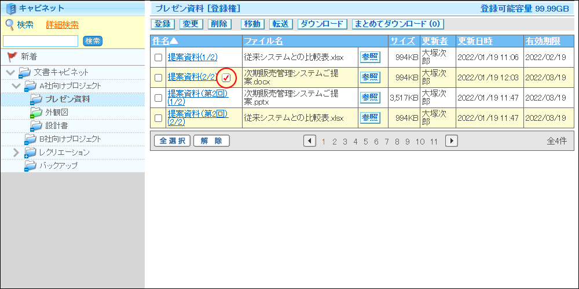Go to previous page with left arrow
This screenshot has height=289, width=579.
(310, 141)
